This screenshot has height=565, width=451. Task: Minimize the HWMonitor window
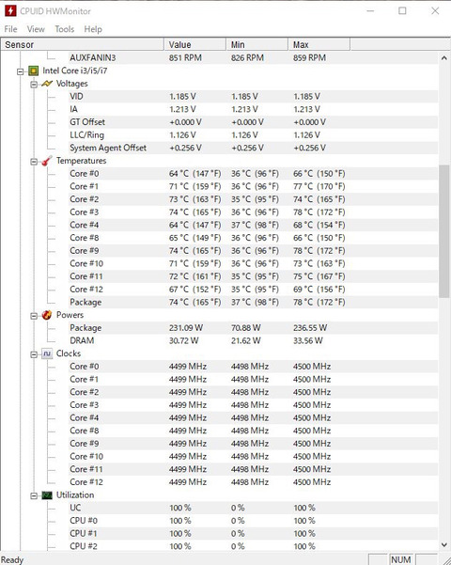(x=370, y=10)
